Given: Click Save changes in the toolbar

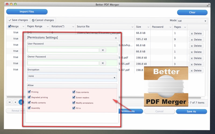Looking at the screenshot, I should pos(18,20).
